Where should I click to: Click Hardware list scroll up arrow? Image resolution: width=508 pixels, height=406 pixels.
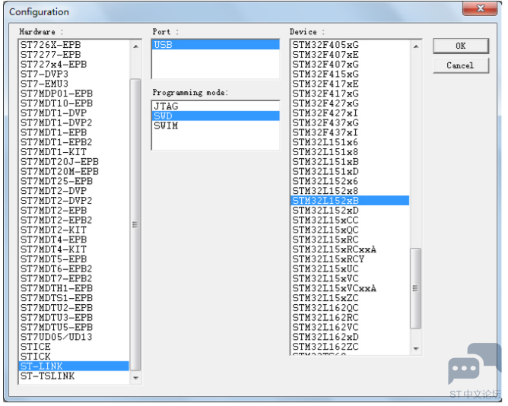(x=136, y=46)
